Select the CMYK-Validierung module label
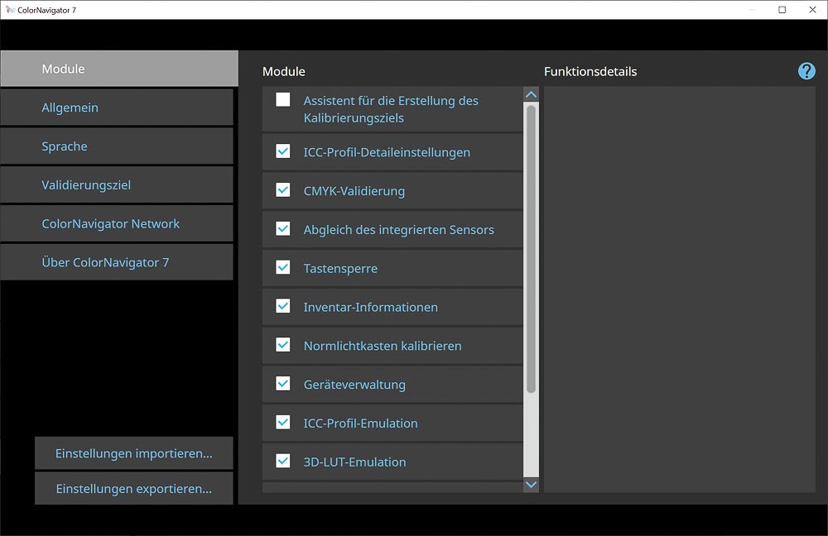Viewport: 828px width, 536px height. [354, 191]
